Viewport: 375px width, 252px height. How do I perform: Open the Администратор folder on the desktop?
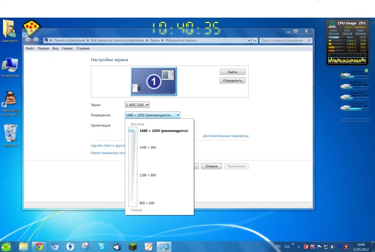coord(10,31)
